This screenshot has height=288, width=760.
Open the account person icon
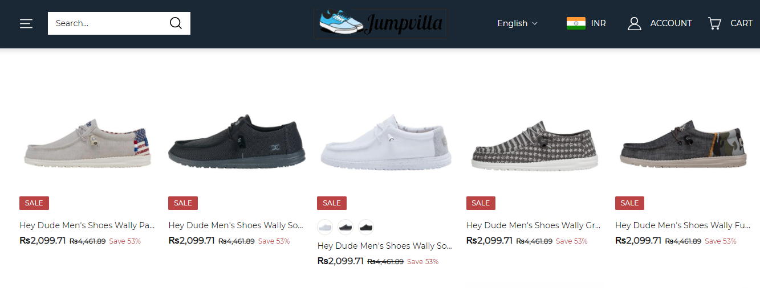coord(635,23)
